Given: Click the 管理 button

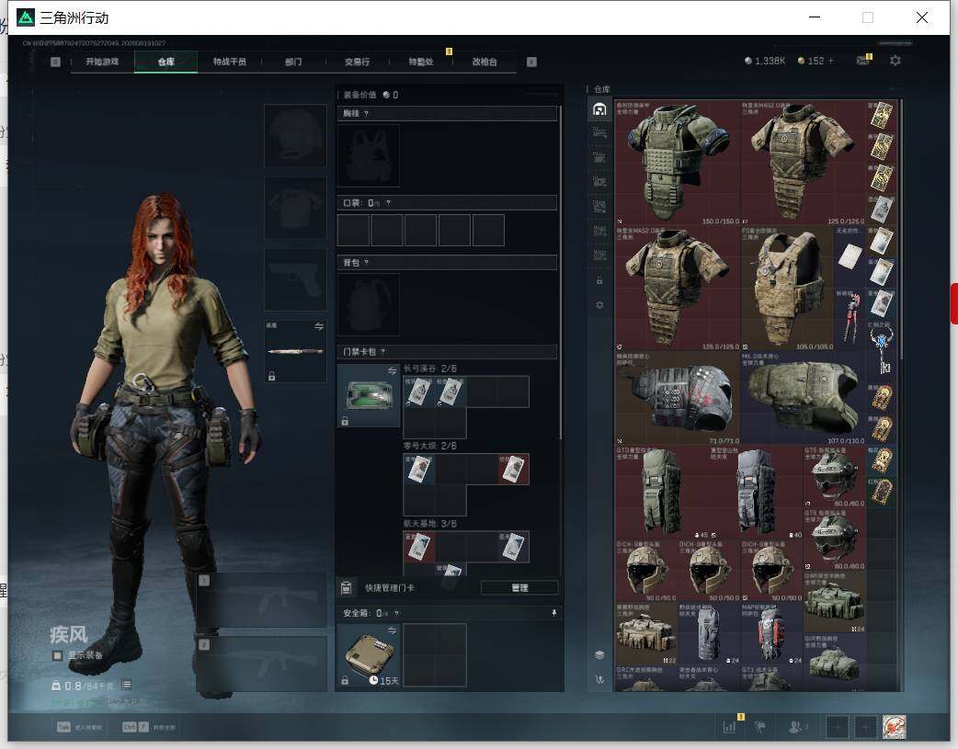Looking at the screenshot, I should [x=519, y=588].
